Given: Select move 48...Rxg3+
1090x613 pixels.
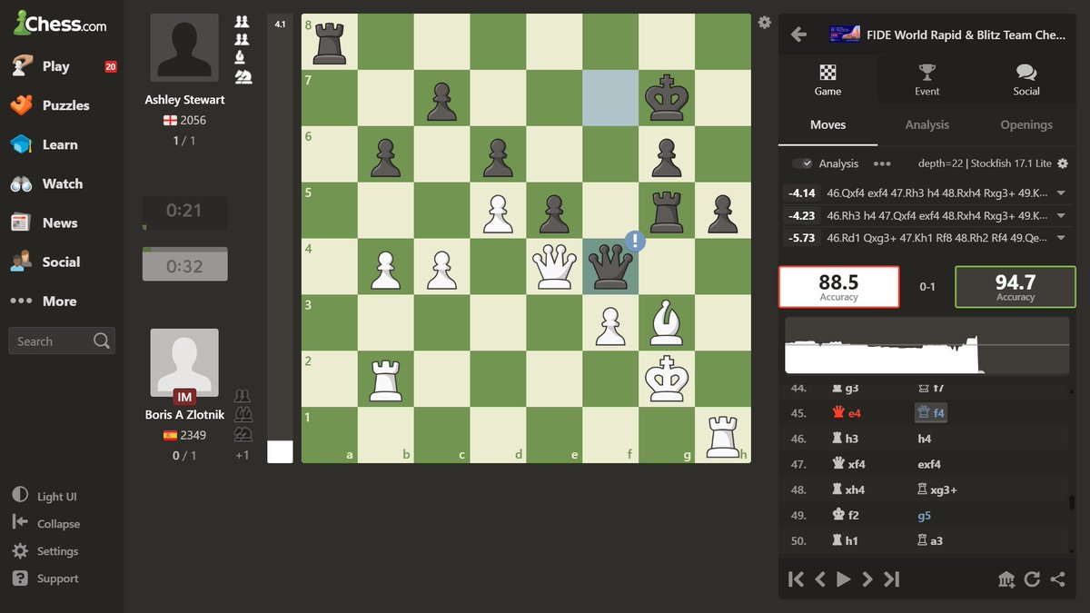Looking at the screenshot, I should pos(936,489).
